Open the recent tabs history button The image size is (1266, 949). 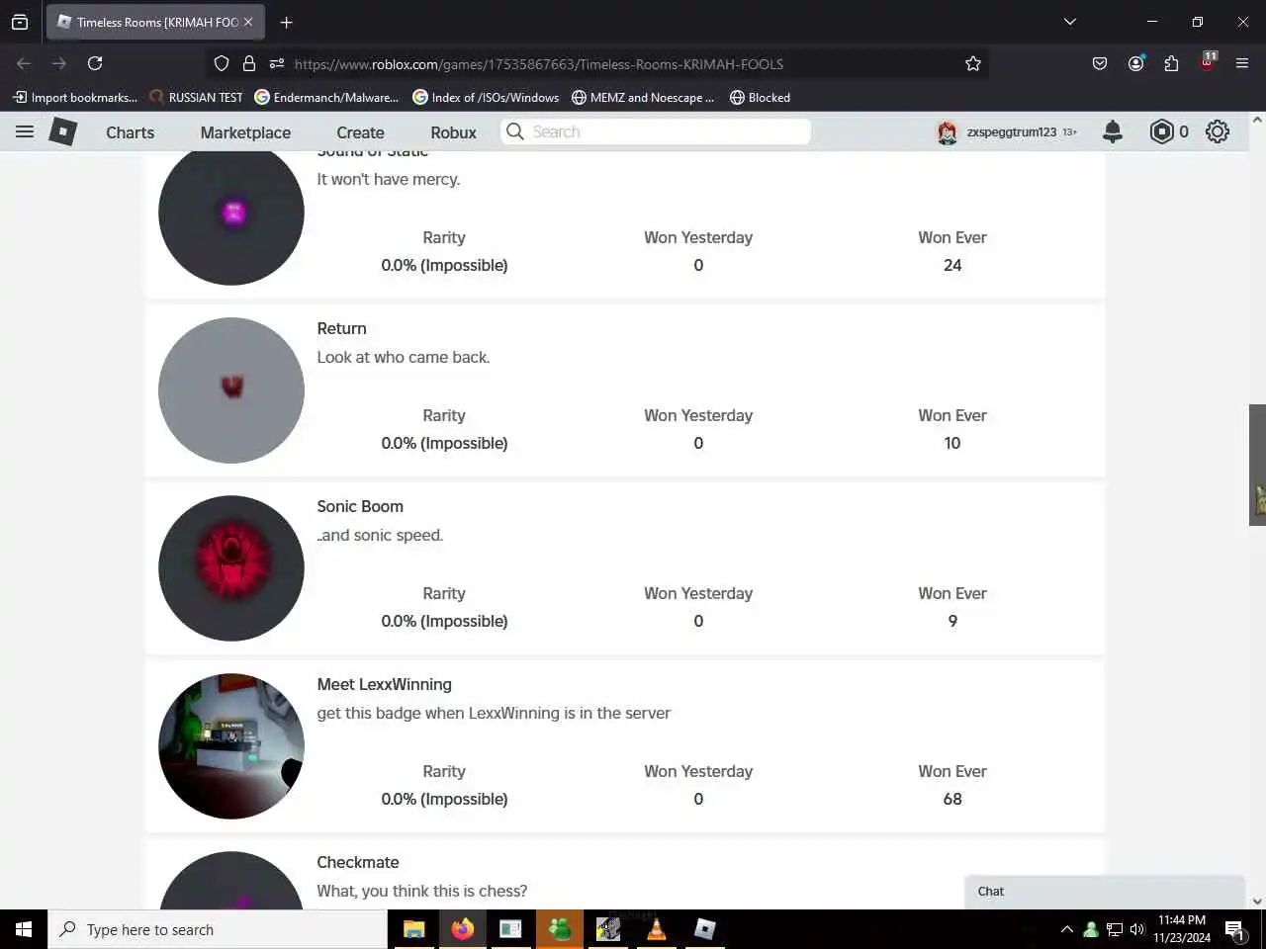point(20,22)
